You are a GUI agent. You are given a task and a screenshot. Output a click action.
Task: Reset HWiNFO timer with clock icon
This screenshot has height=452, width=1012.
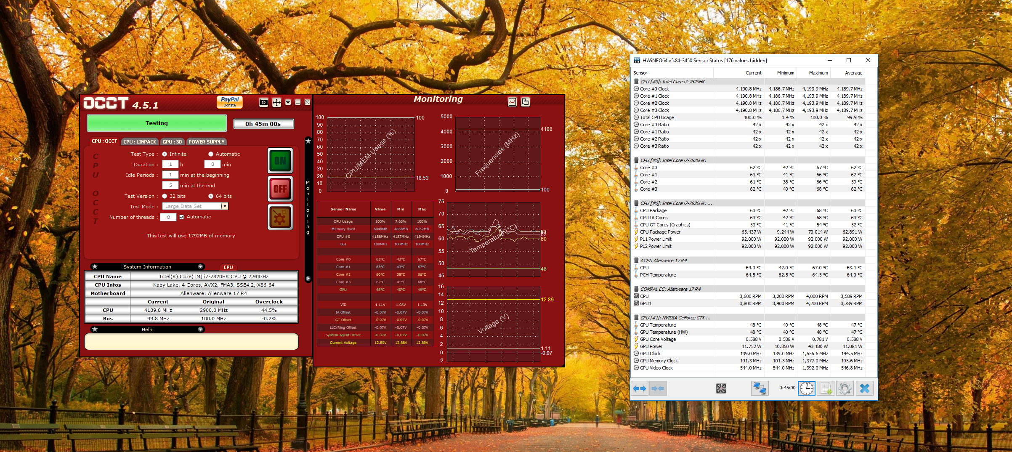pyautogui.click(x=807, y=388)
